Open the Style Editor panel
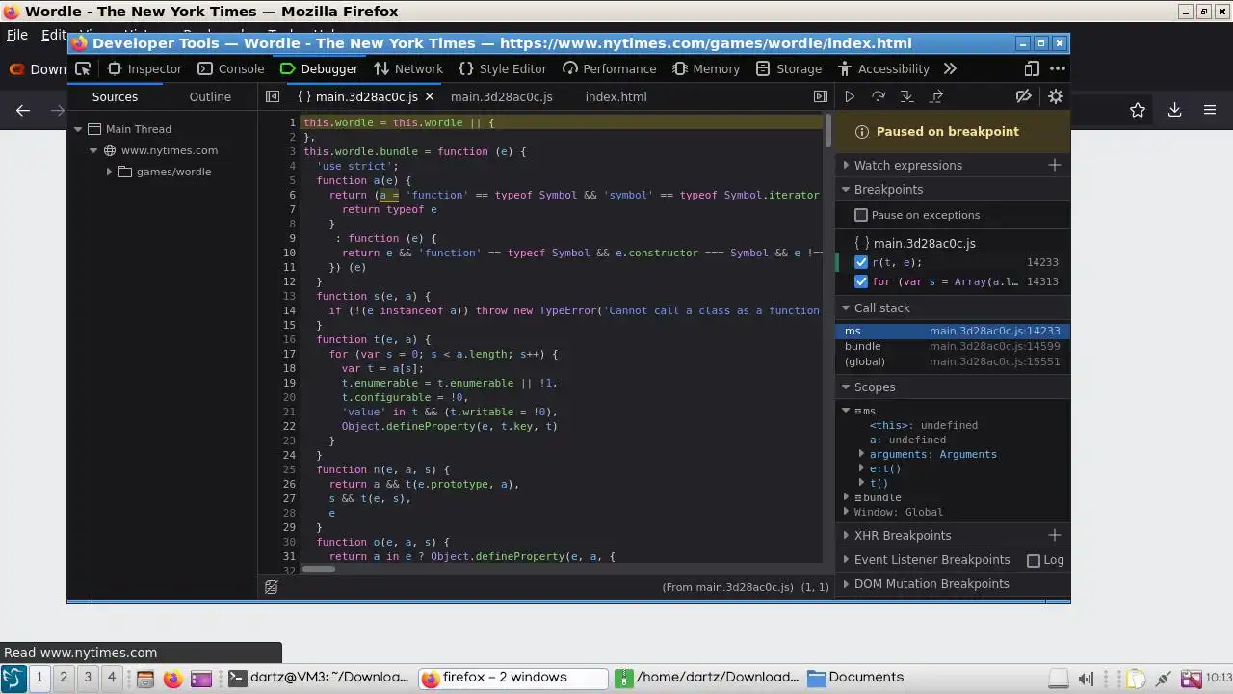Image resolution: width=1233 pixels, height=694 pixels. click(x=503, y=68)
